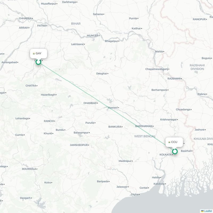The height and width of the screenshot is (213, 213).
Task: Click the PATNA city label
Action: click(42, 26)
